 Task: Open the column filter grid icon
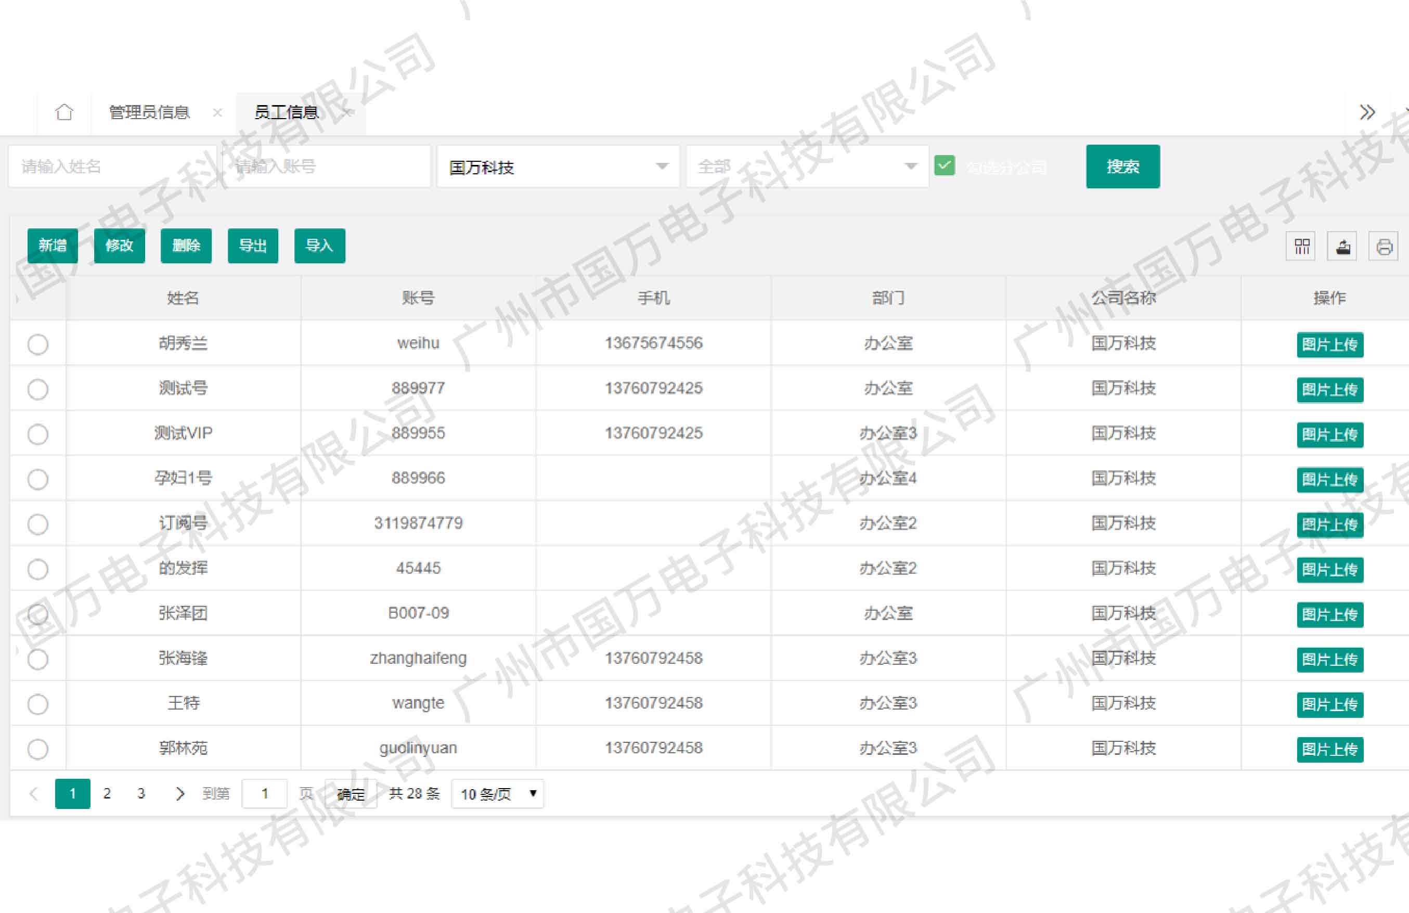[x=1301, y=246]
